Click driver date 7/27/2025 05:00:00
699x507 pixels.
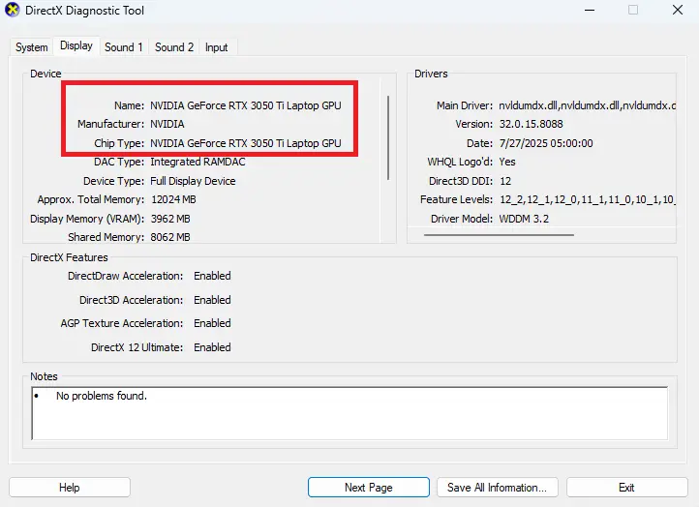click(x=546, y=143)
